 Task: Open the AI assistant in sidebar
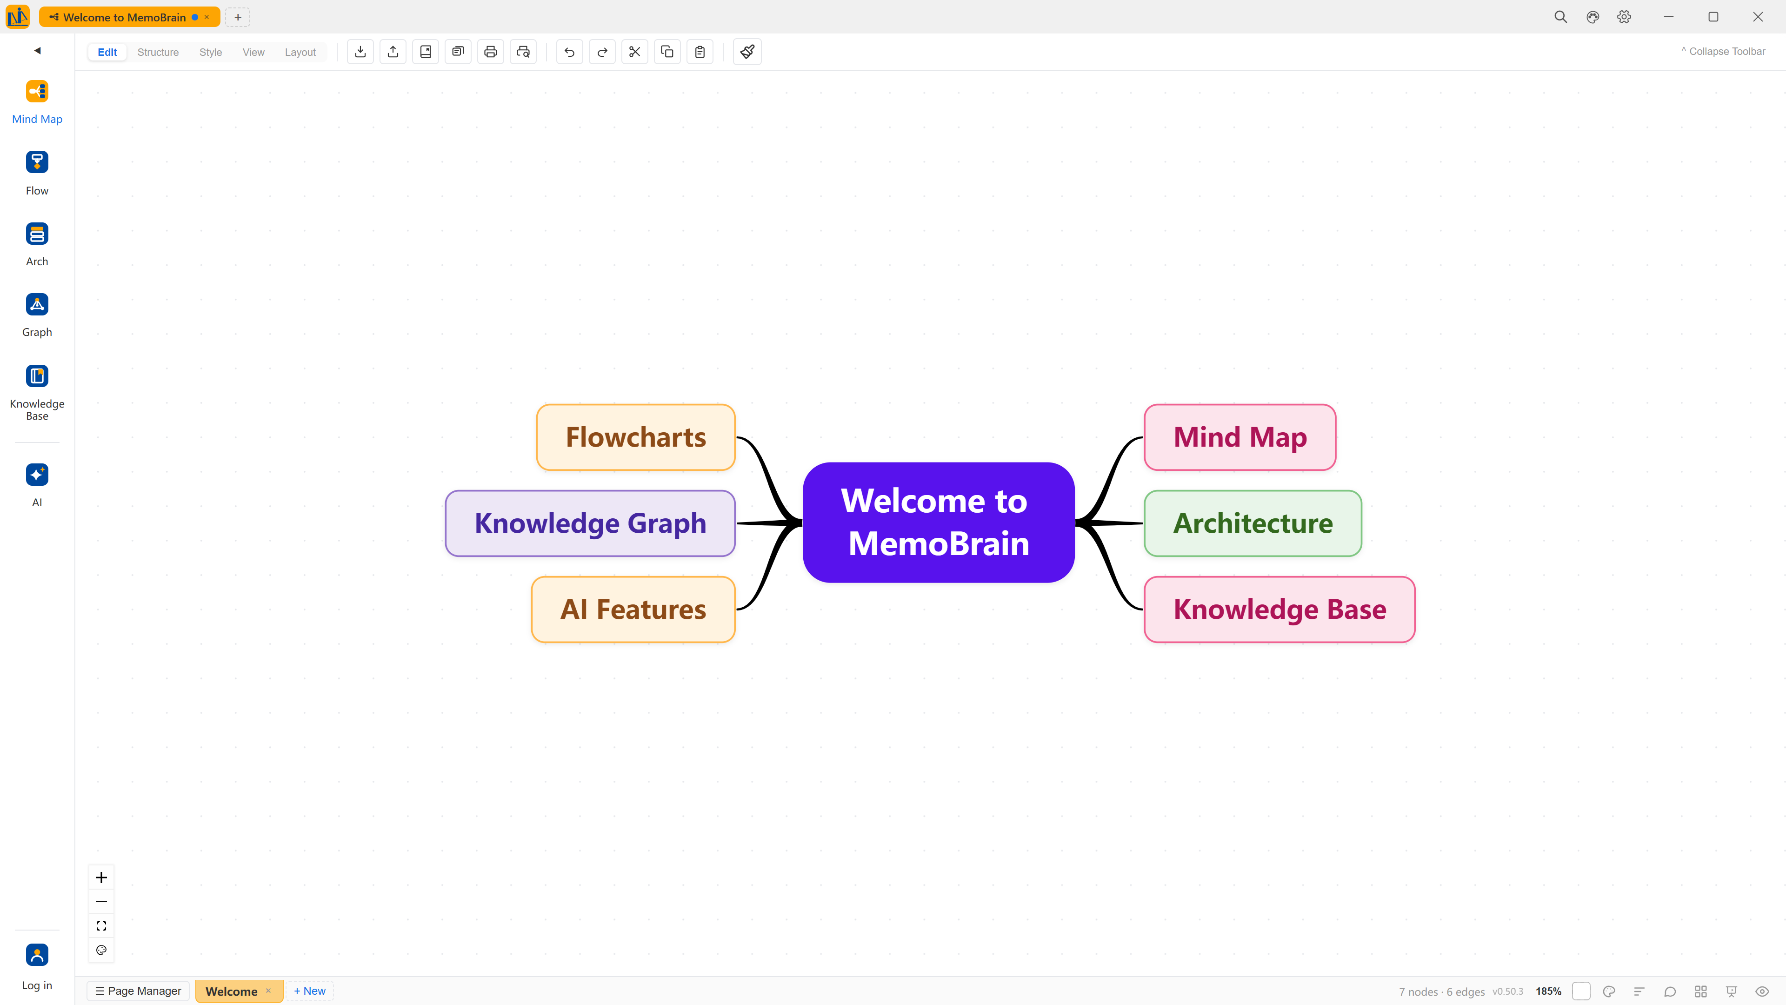37,485
